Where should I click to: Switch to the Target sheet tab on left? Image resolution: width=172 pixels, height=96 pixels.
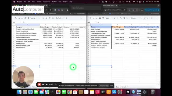point(34,87)
